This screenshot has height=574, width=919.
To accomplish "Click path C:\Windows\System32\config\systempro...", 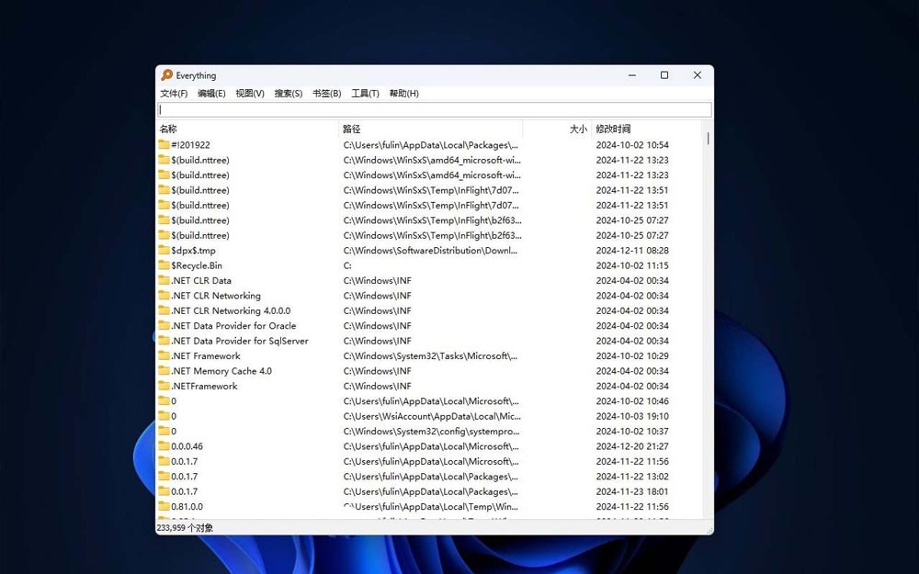I will [x=431, y=431].
